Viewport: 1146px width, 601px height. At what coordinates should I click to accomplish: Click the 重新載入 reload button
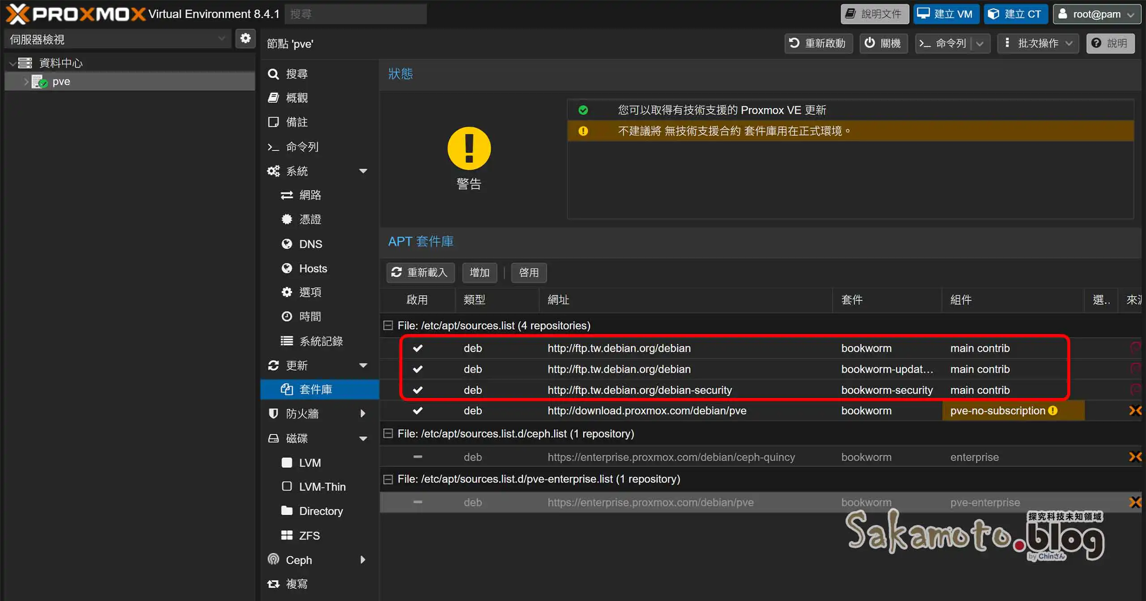point(420,272)
